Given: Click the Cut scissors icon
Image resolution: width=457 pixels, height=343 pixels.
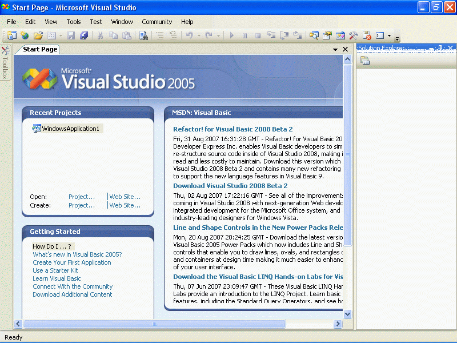Looking at the screenshot, I should pyautogui.click(x=100, y=35).
